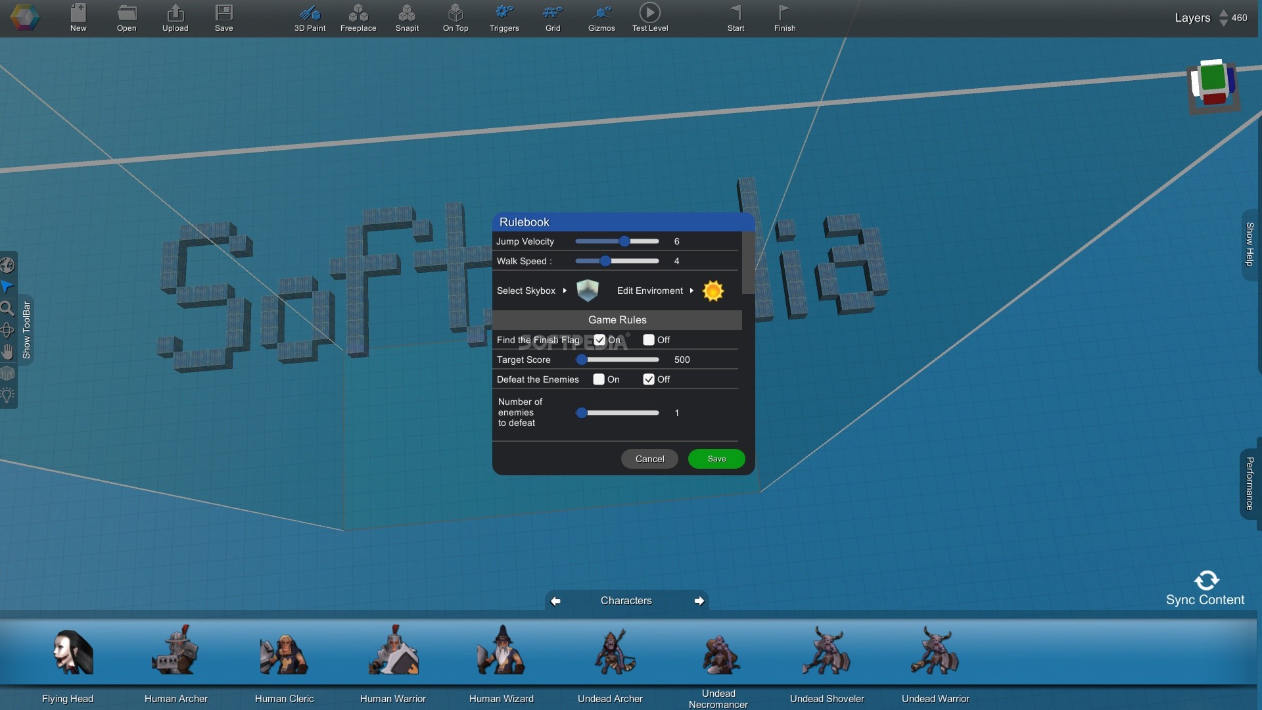This screenshot has width=1262, height=710.
Task: Adjust the Target Score slider
Action: click(617, 360)
